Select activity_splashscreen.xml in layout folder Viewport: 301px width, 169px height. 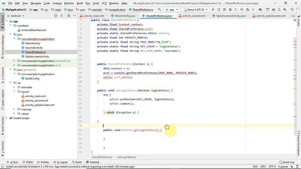click(x=40, y=105)
